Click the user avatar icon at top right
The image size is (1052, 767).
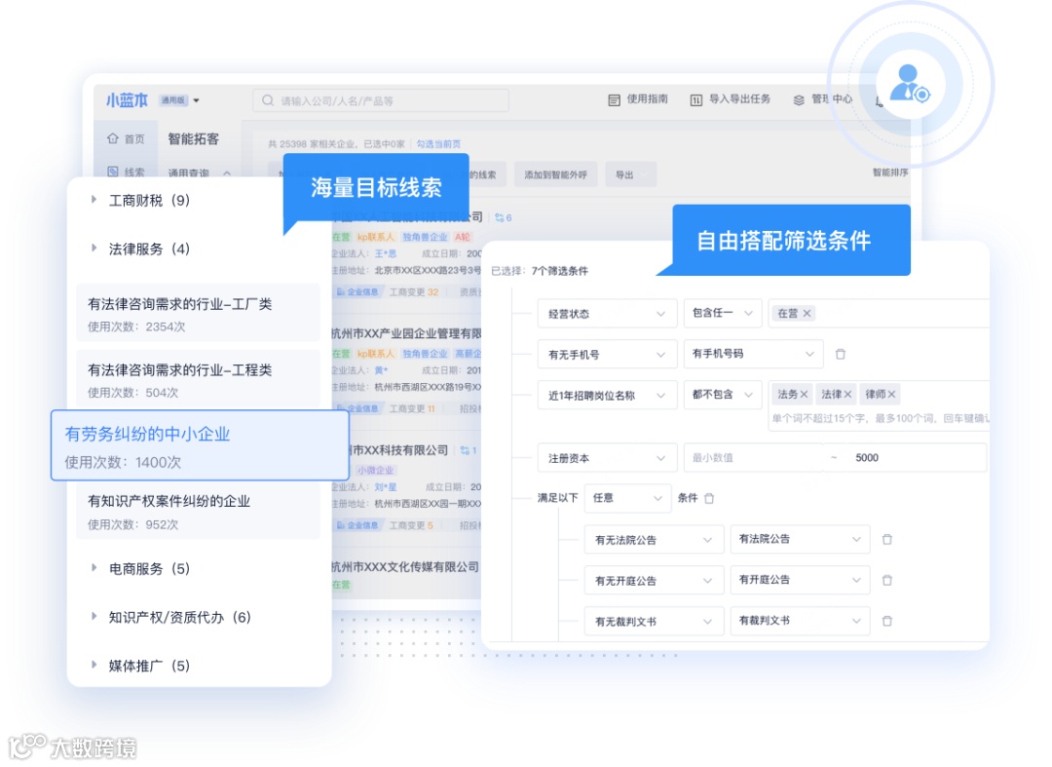pos(909,83)
